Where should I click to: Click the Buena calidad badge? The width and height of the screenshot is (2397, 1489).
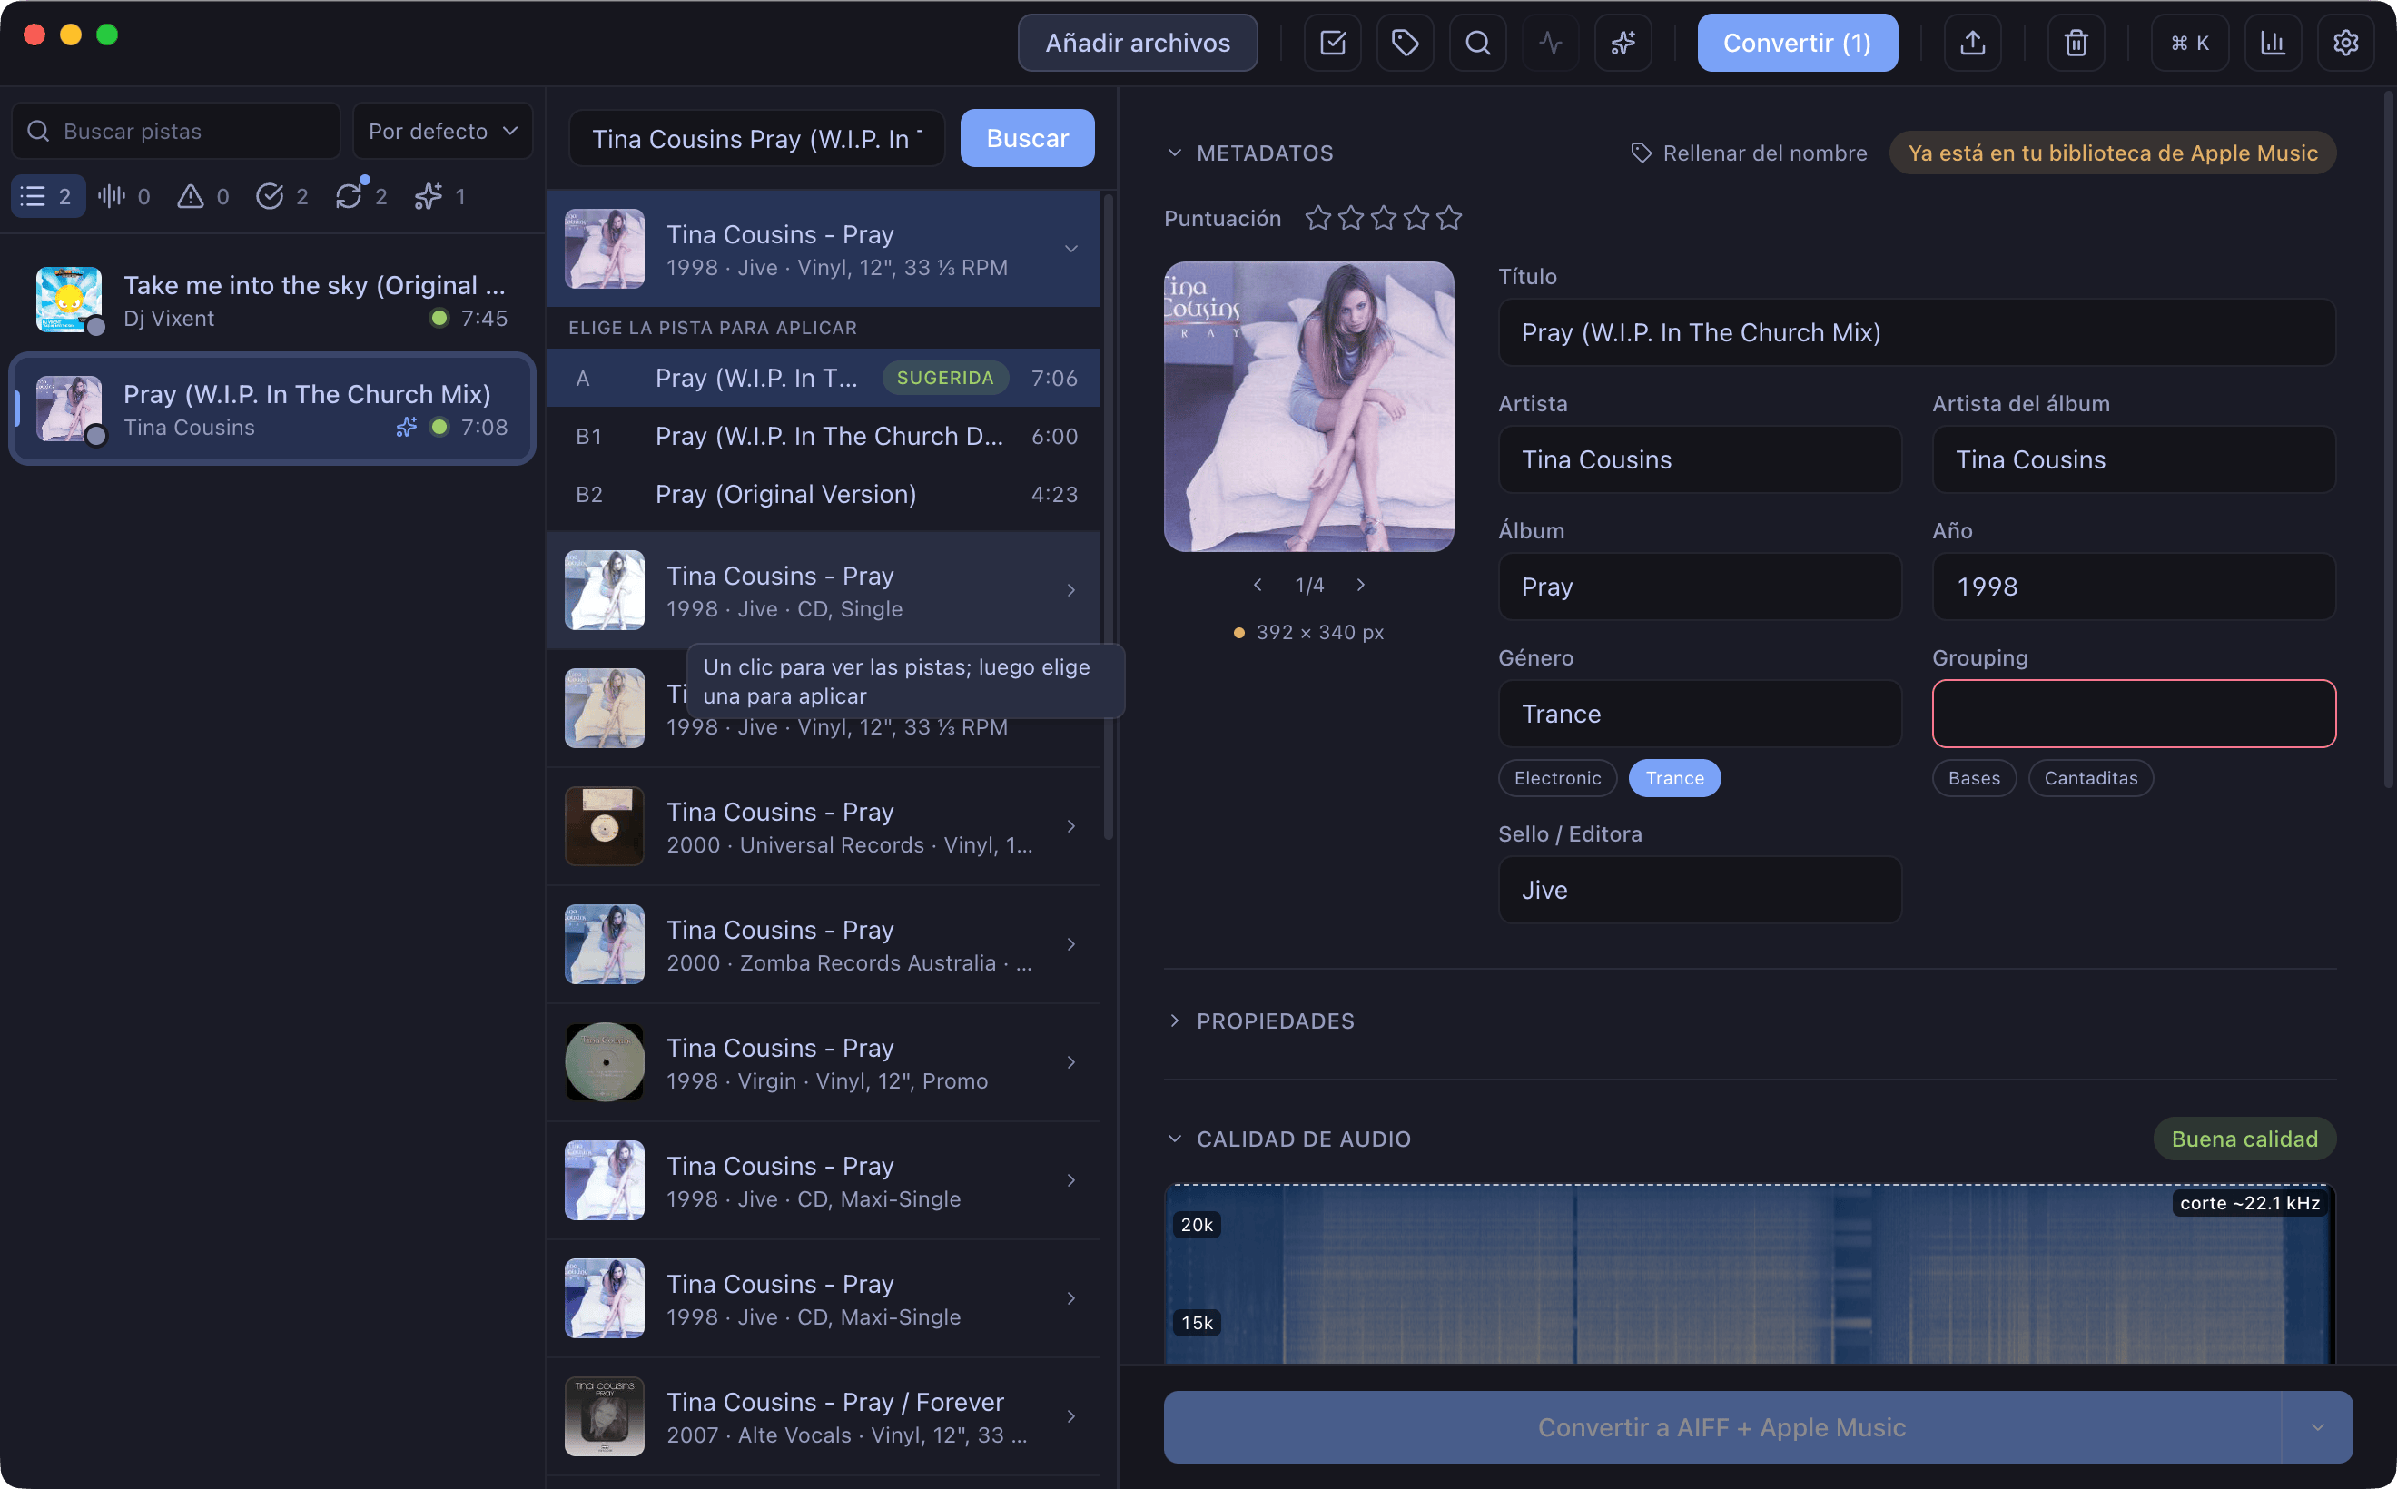(x=2244, y=1139)
